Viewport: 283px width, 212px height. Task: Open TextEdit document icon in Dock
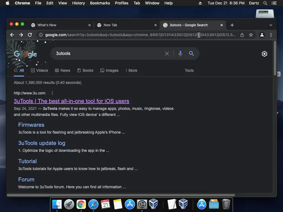171,204
